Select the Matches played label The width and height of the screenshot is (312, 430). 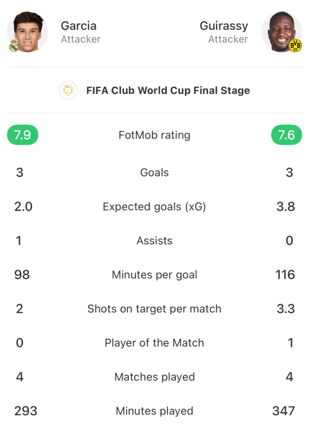tap(154, 377)
